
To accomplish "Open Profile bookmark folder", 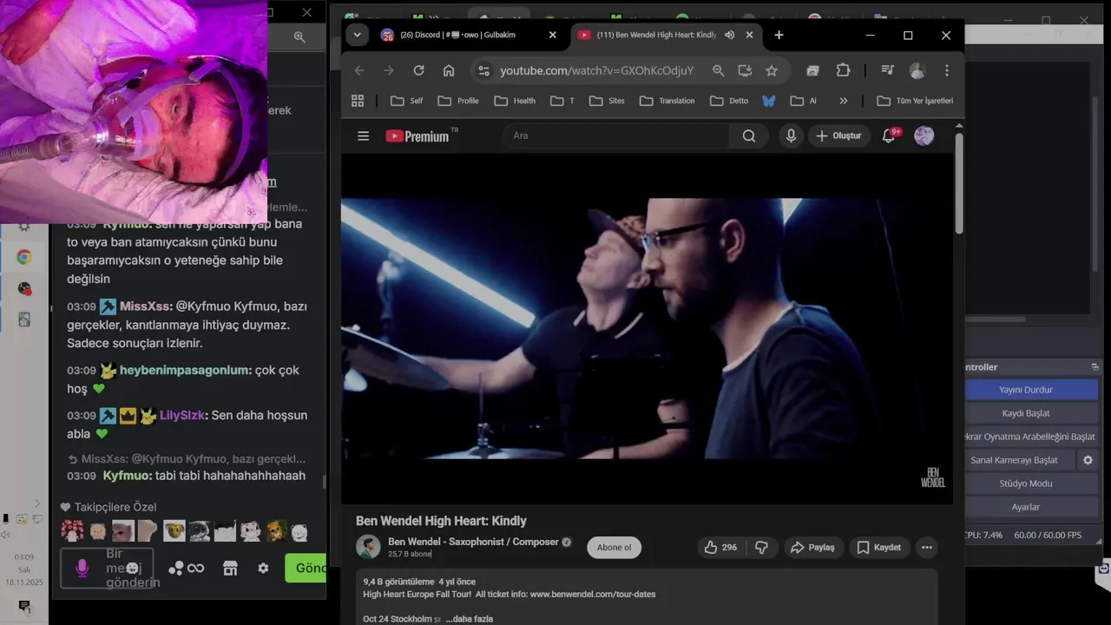I will point(458,101).
